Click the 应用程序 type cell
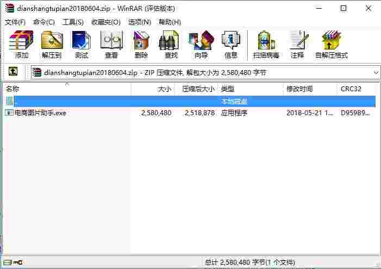Screen dimensions: 381x269 [x=234, y=113]
